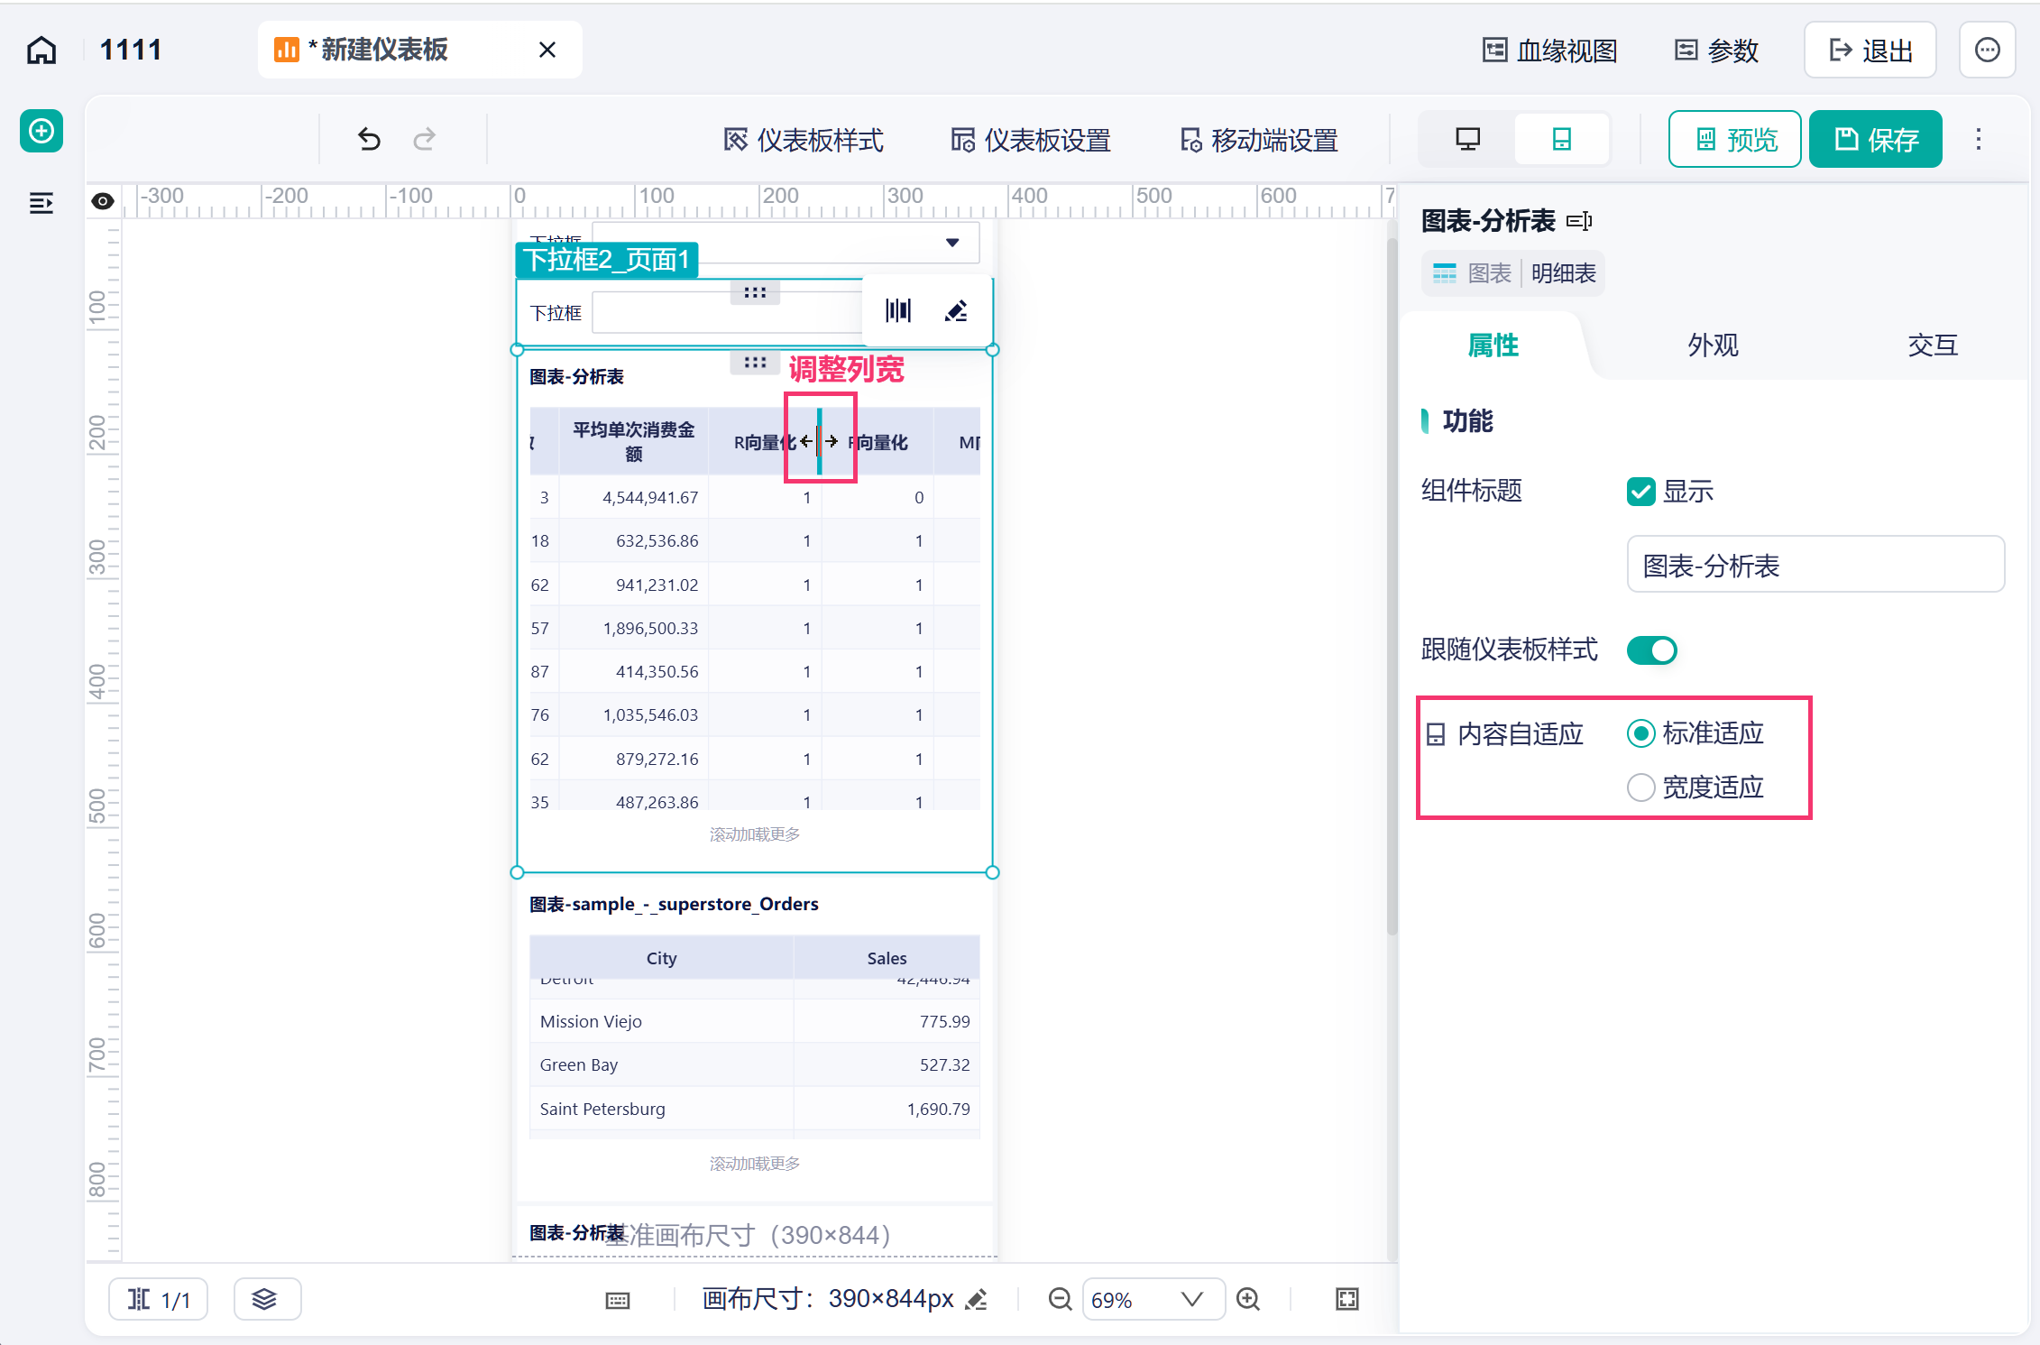Open the more options vertical dots menu

point(1978,139)
